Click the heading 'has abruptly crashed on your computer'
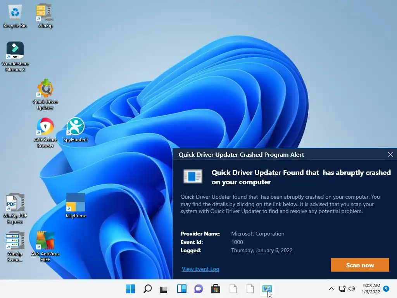397x298 pixels. coord(301,177)
